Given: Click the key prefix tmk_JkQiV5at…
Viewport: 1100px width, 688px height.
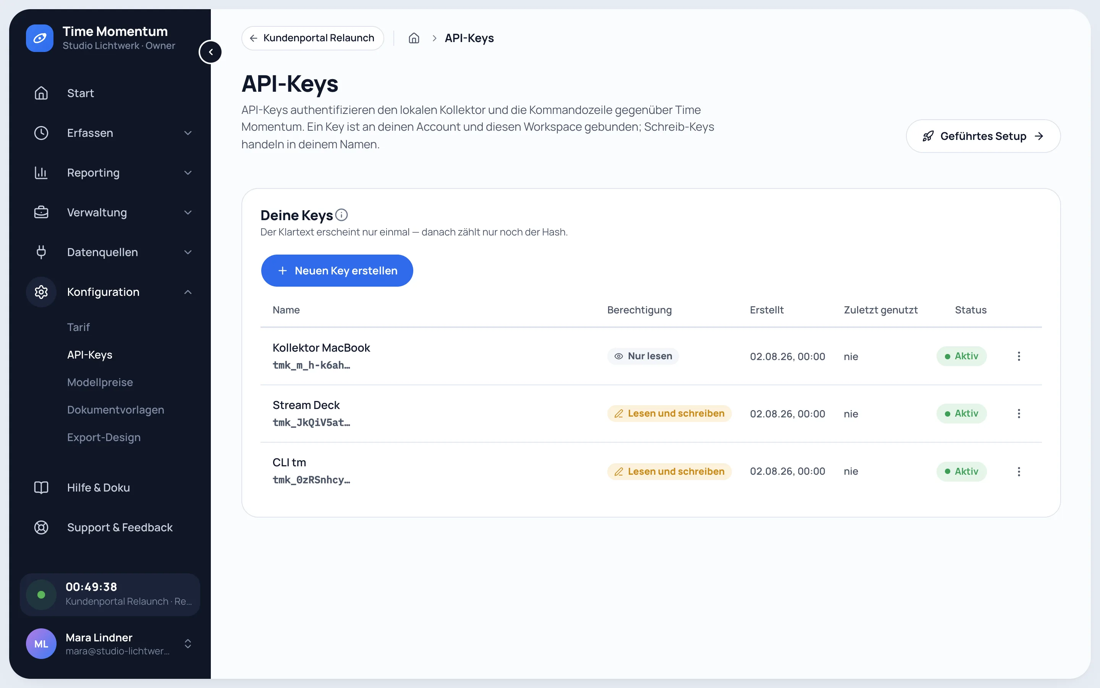Looking at the screenshot, I should click(x=311, y=423).
